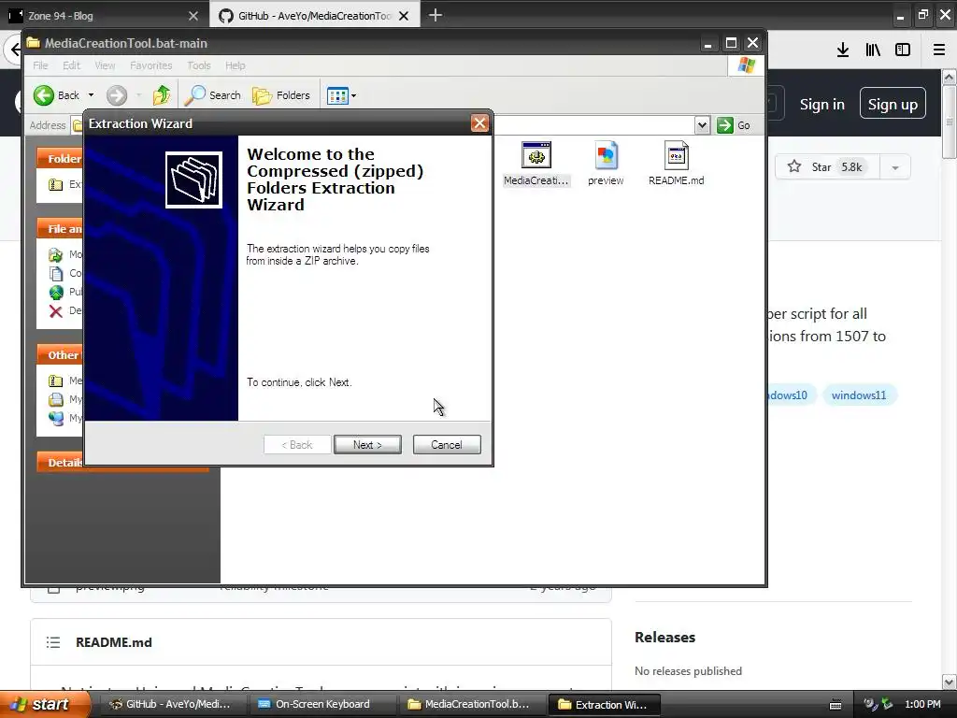The image size is (957, 718).
Task: Click the system tray network icons
Action: [x=878, y=705]
